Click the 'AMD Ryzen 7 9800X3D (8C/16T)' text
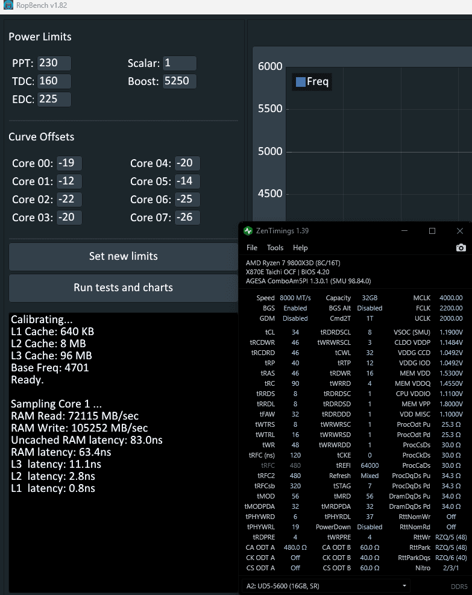Viewport: 472px width, 595px height. [x=293, y=263]
